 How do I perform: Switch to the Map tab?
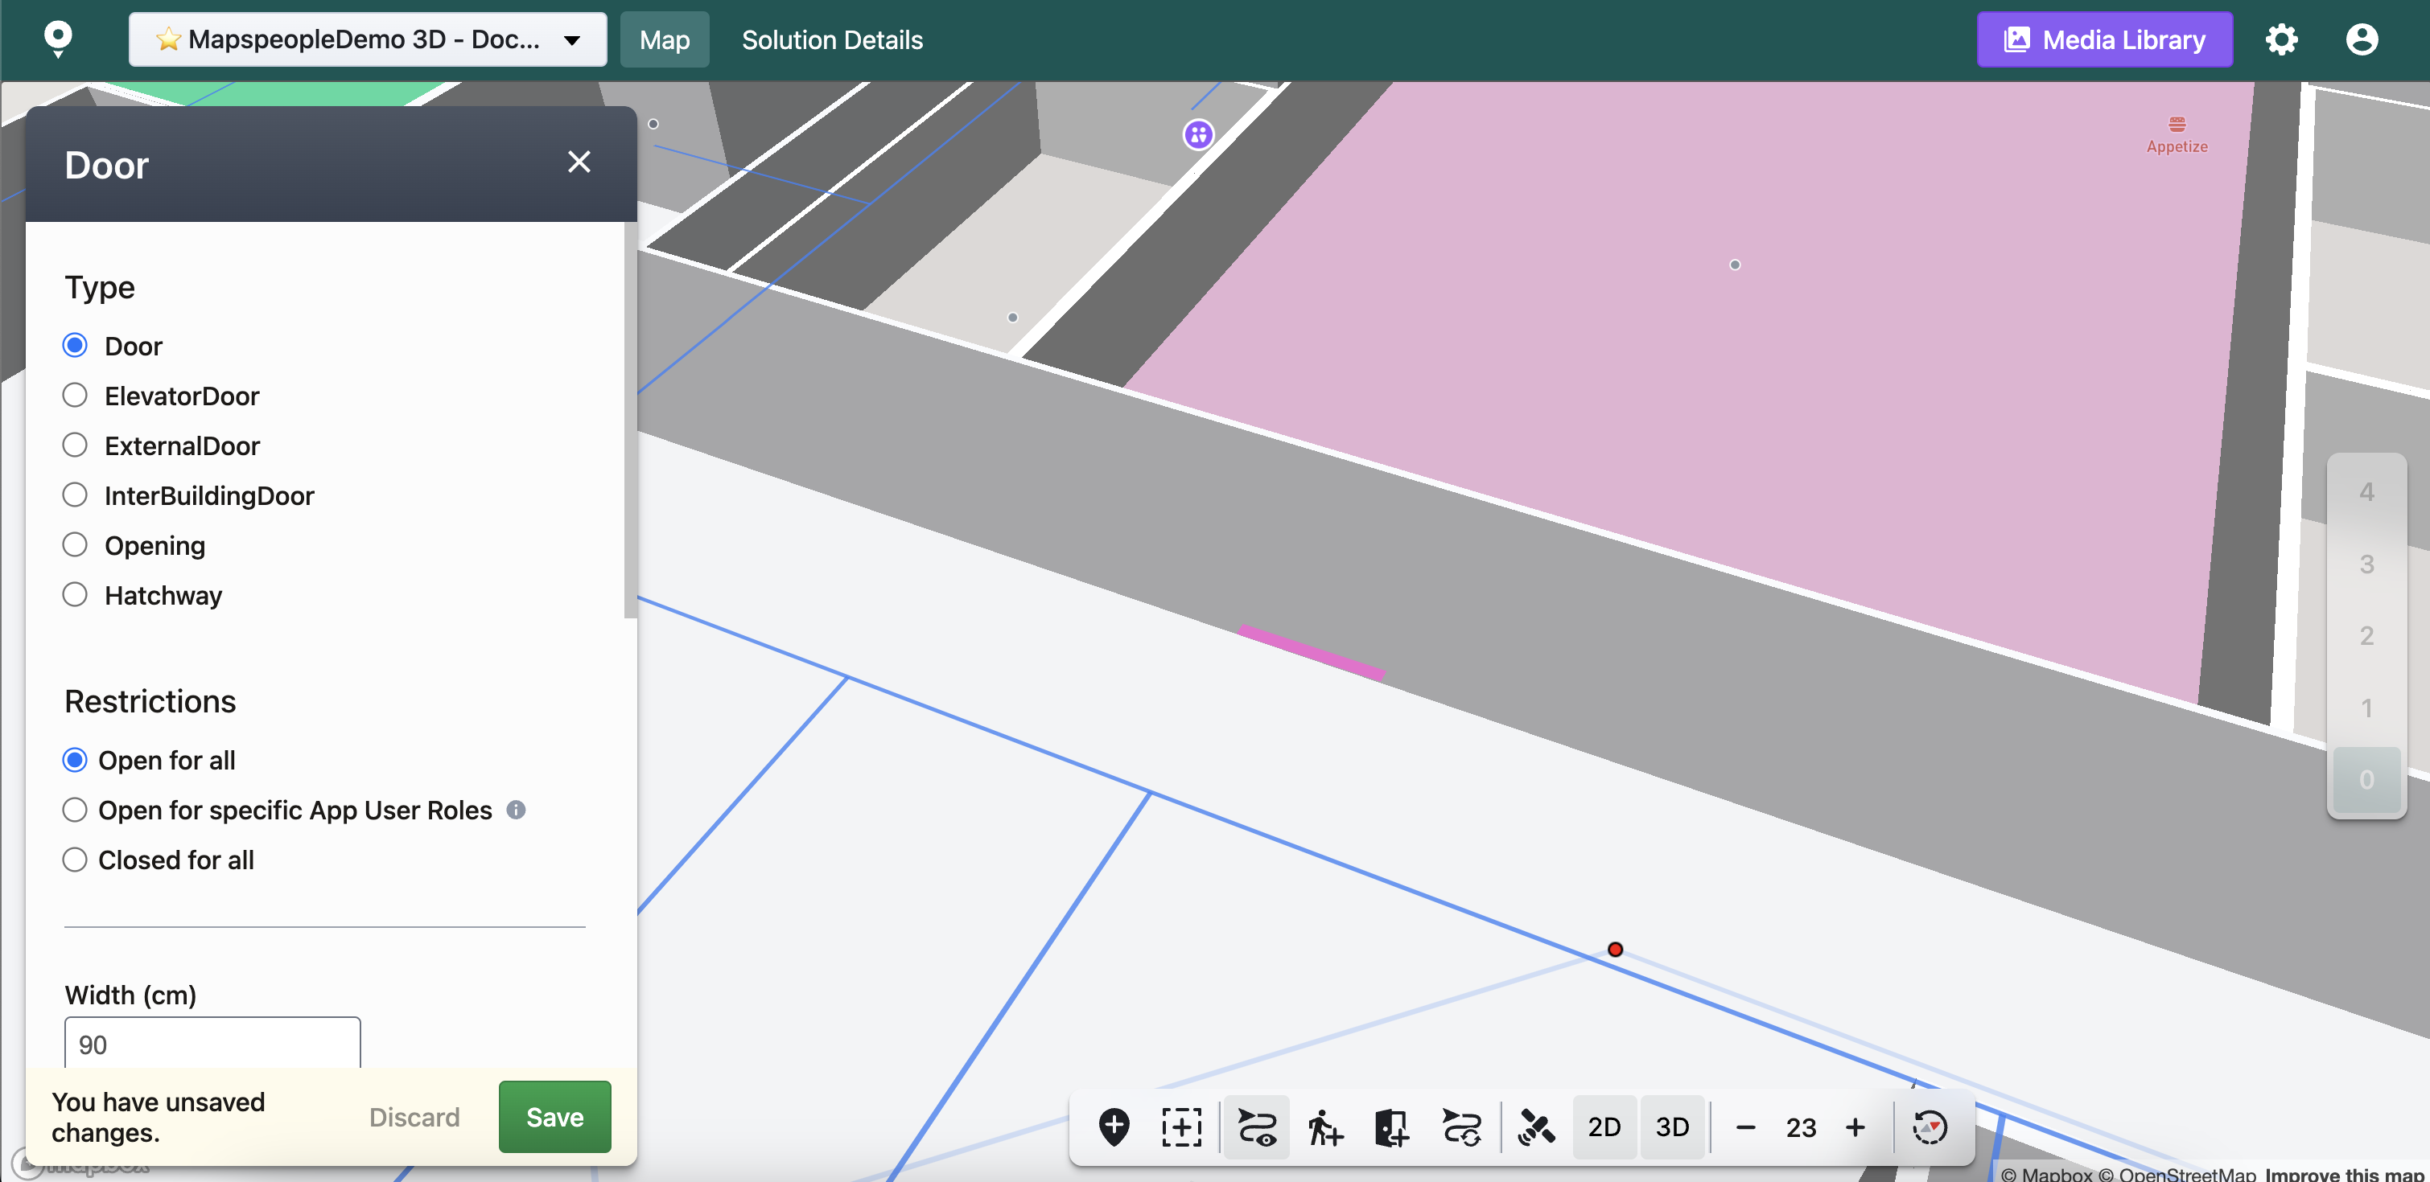[664, 39]
